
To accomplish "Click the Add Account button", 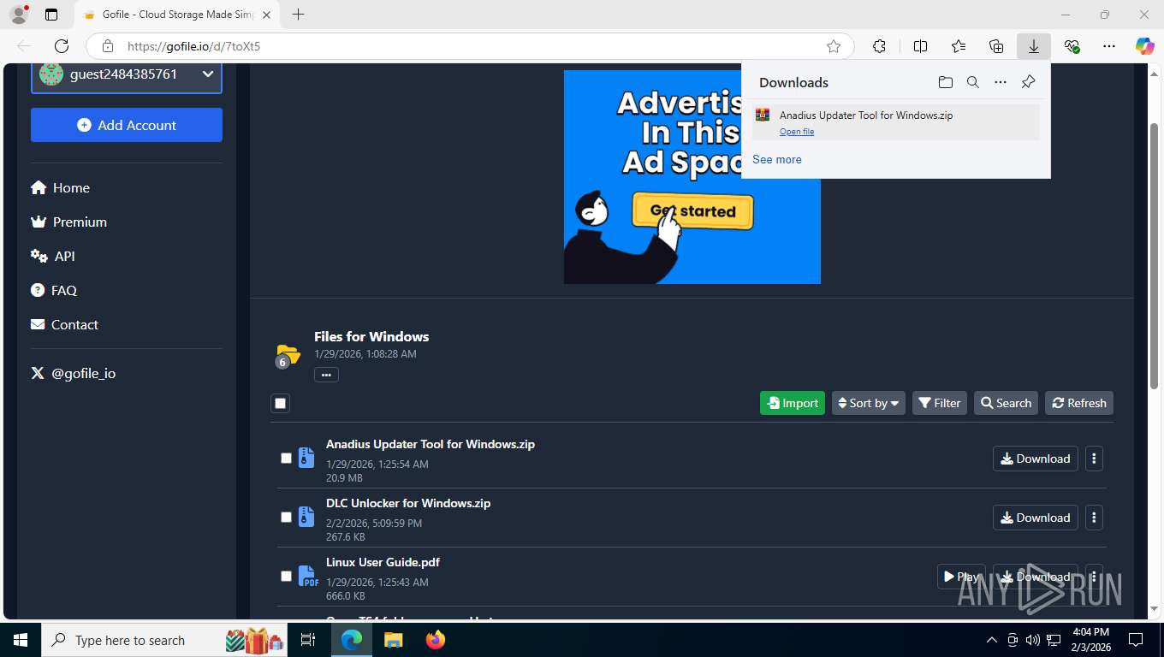I will (127, 125).
